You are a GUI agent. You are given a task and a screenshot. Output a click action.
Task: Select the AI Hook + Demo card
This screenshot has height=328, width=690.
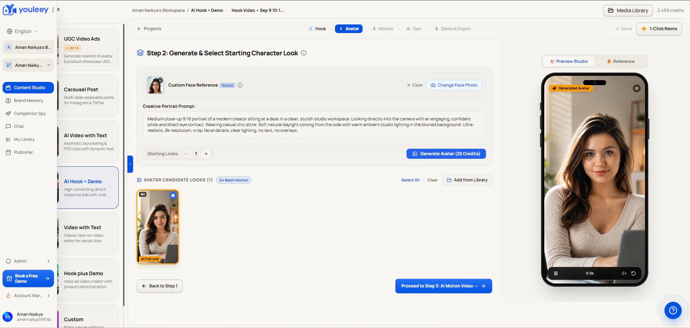point(88,188)
